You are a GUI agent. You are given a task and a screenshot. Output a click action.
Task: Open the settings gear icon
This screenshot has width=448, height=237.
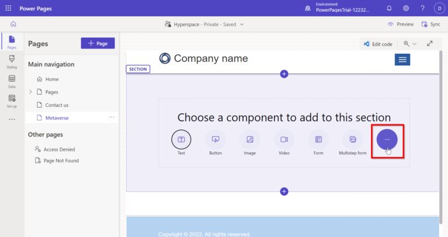[406, 8]
